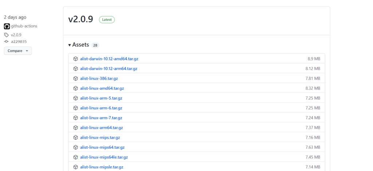
Task: Open commit a229035
Action: tap(19, 42)
